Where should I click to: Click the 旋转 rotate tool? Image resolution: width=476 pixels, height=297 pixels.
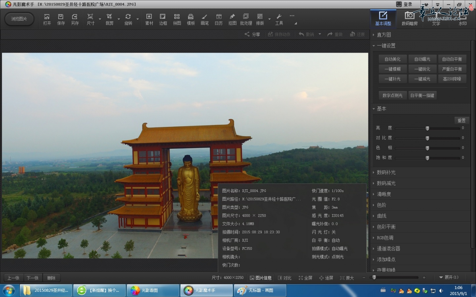click(x=128, y=19)
